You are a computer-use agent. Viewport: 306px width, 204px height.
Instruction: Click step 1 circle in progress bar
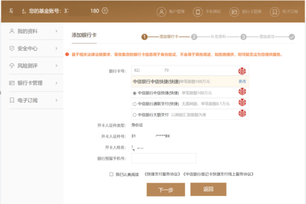[144, 37]
